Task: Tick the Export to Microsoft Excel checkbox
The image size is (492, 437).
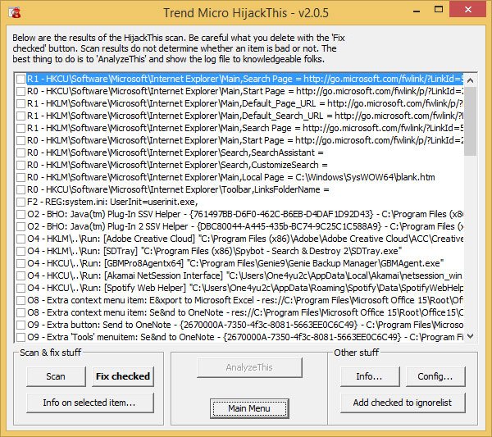Action: [x=21, y=300]
